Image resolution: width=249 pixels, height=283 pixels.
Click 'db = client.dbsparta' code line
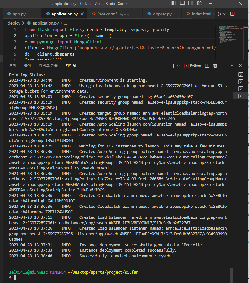pyautogui.click(x=50, y=54)
